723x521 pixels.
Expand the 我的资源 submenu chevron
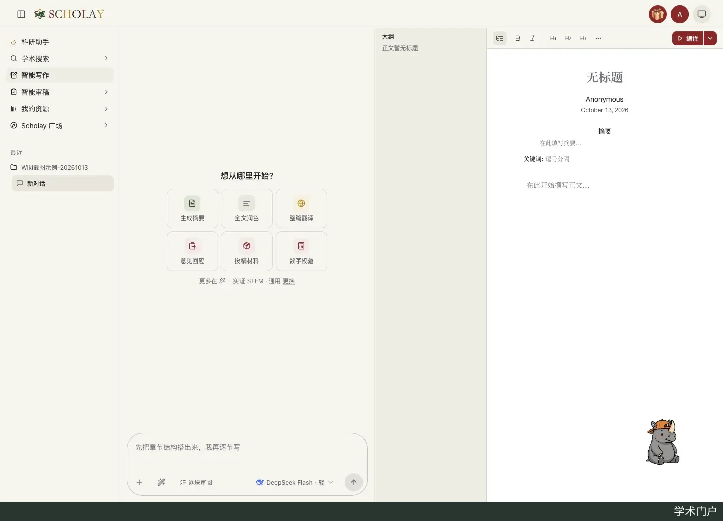[x=106, y=109]
